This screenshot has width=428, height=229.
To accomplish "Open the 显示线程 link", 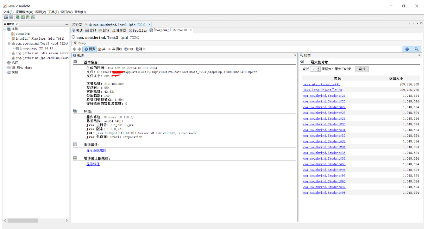I will pyautogui.click(x=93, y=164).
